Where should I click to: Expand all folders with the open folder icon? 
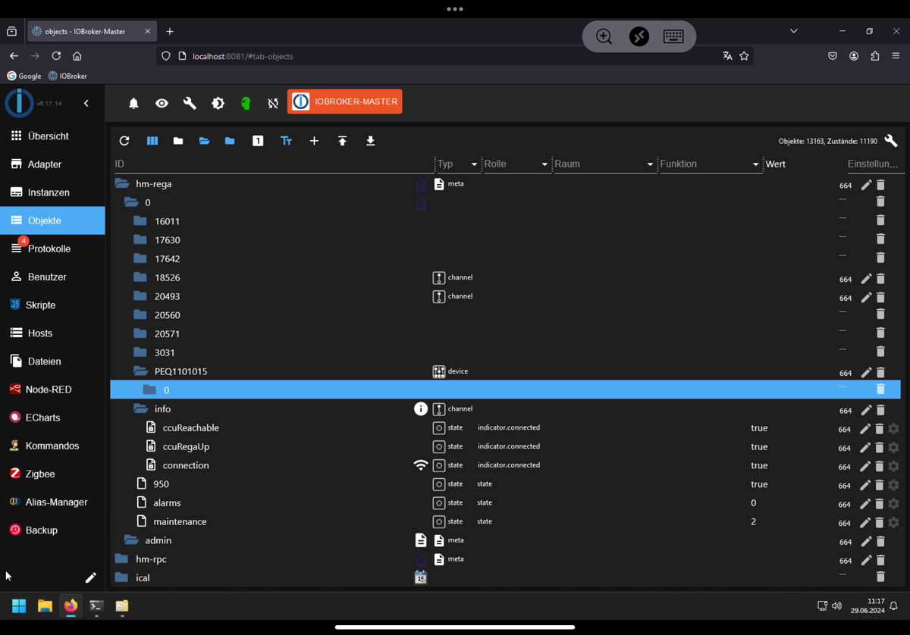204,141
